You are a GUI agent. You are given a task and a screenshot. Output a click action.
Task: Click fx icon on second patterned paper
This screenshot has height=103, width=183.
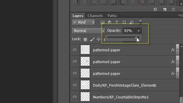coord(173,62)
